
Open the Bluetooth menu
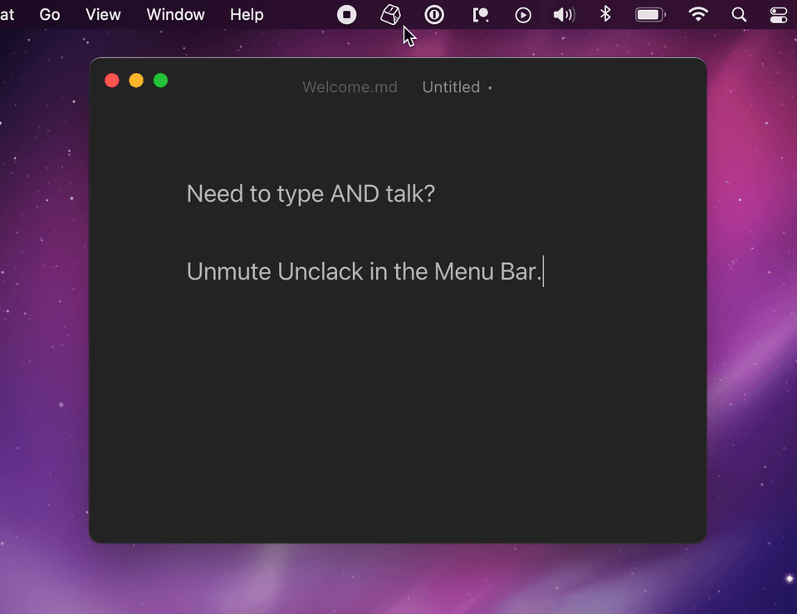(x=605, y=14)
